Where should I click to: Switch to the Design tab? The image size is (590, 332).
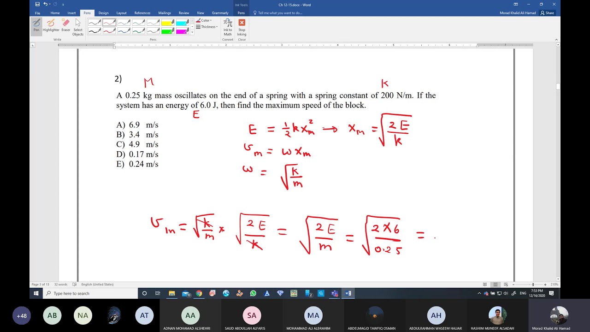click(103, 13)
